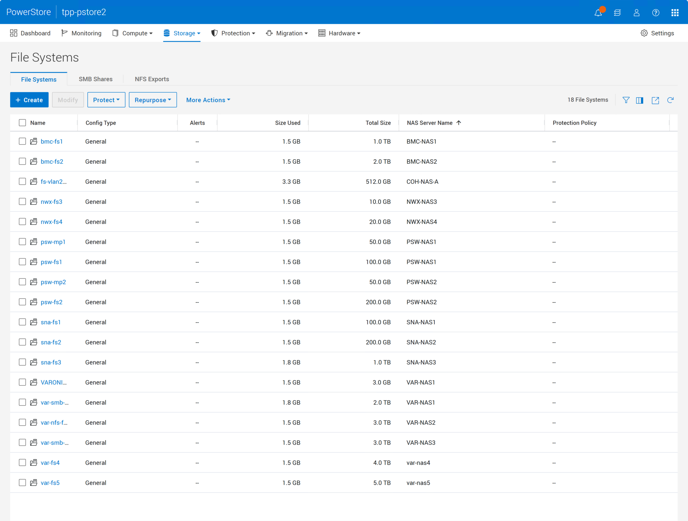Screen dimensions: 688x521
Task: Open the apps grid icon
Action: (x=675, y=13)
